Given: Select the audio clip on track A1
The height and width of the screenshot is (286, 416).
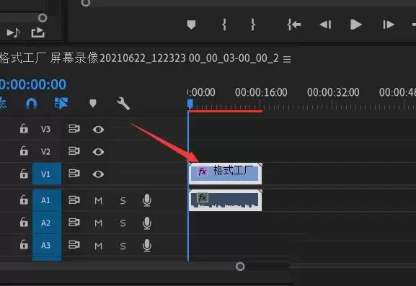Looking at the screenshot, I should [x=225, y=200].
